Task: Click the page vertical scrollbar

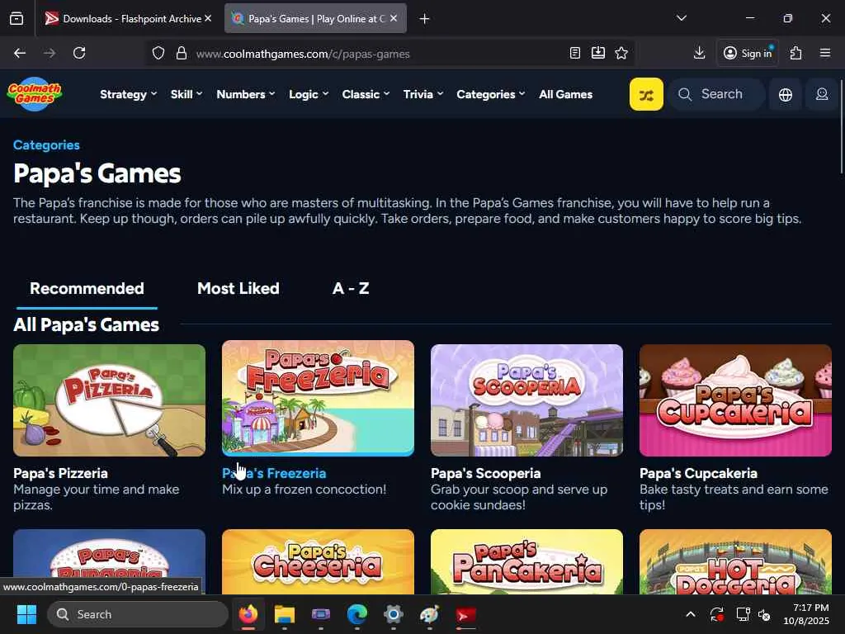Action: [842, 126]
